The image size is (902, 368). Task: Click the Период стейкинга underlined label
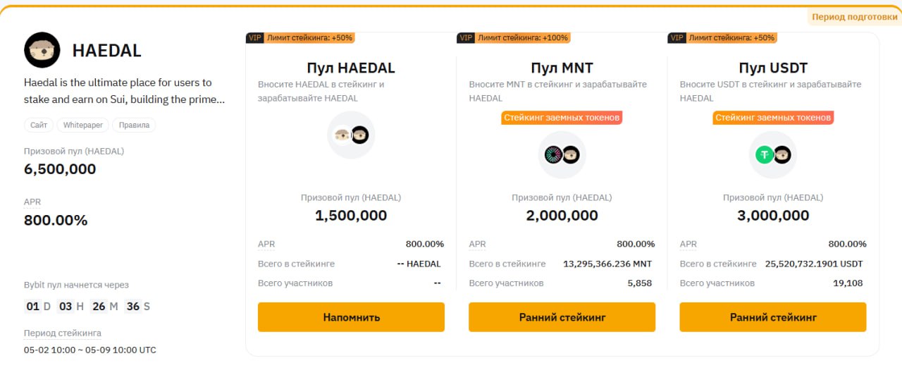pyautogui.click(x=63, y=333)
